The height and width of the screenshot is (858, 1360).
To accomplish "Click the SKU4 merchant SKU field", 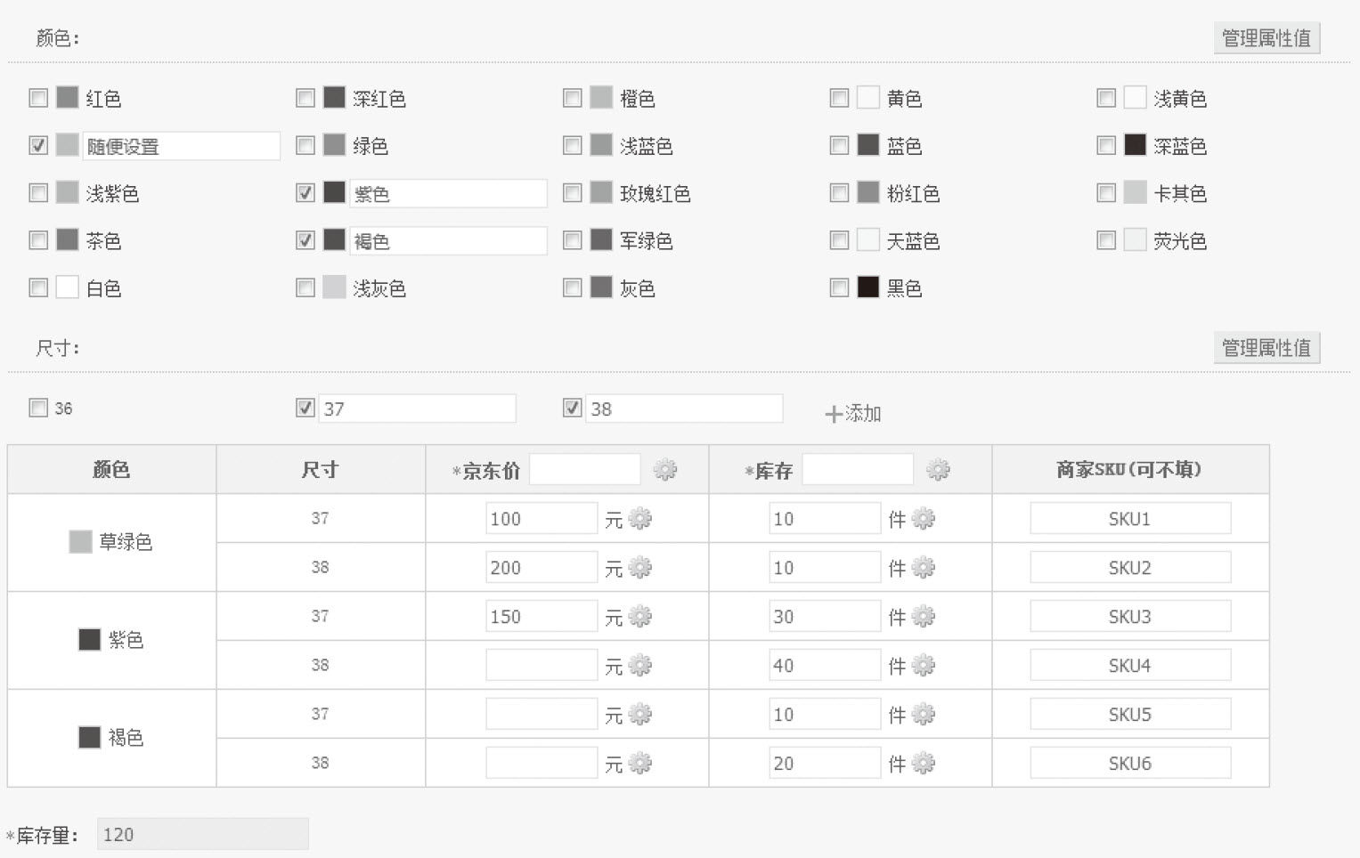I will pos(1130,666).
